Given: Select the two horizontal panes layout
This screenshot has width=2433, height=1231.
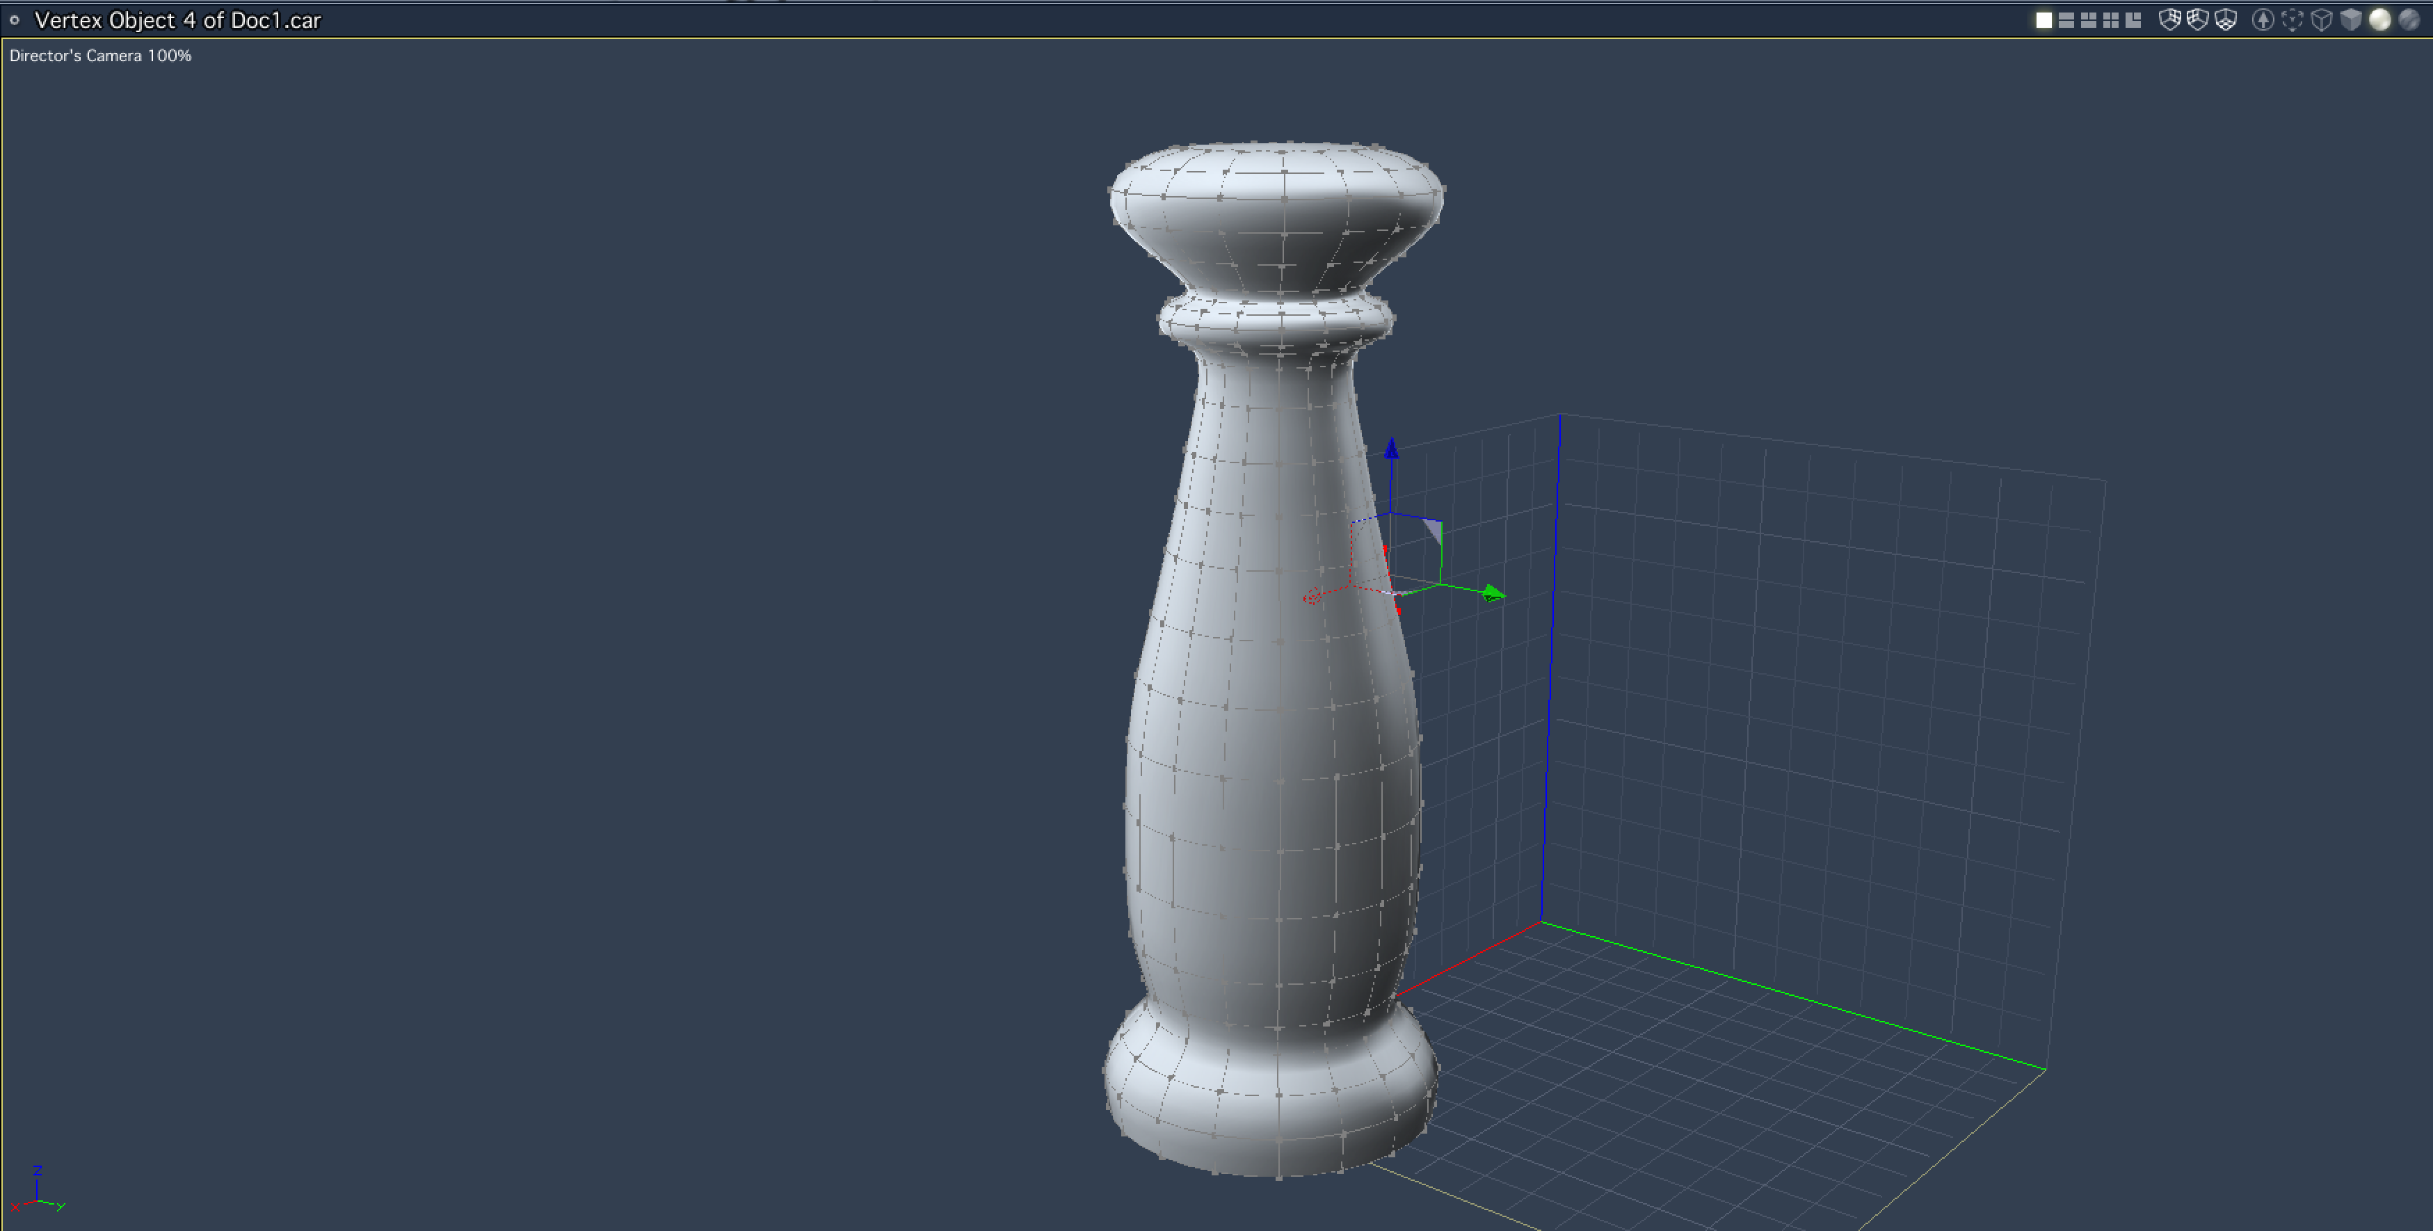Looking at the screenshot, I should pyautogui.click(x=2066, y=20).
